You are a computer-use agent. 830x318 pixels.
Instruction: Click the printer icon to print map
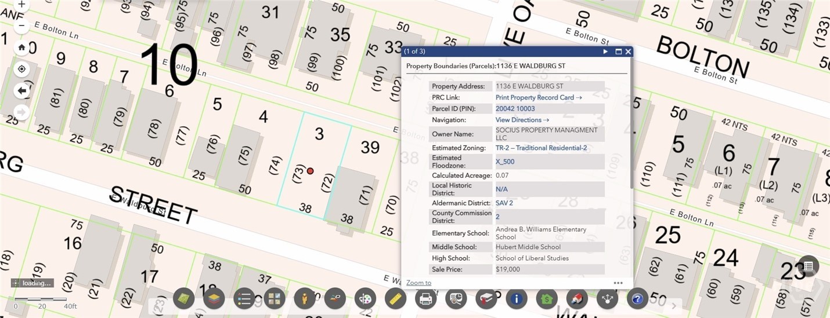(x=425, y=299)
